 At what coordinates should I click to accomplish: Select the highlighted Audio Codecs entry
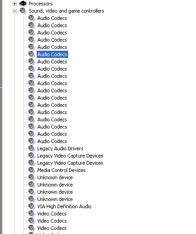pyautogui.click(x=52, y=54)
